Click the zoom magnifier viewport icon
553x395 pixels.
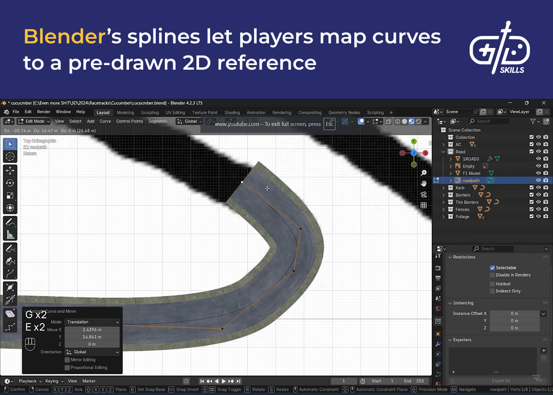(x=424, y=173)
